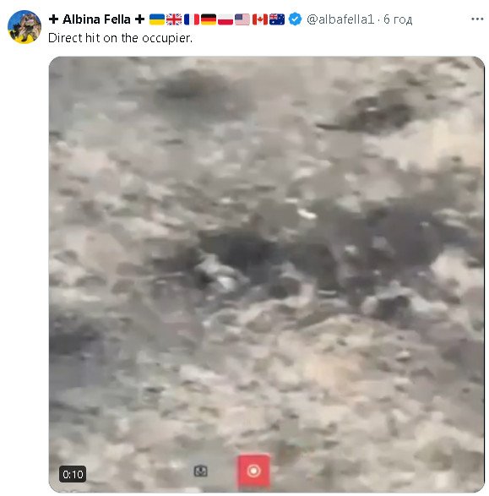This screenshot has height=496, width=489.
Task: Click the United Kingdom flag emoji
Action: point(174,19)
